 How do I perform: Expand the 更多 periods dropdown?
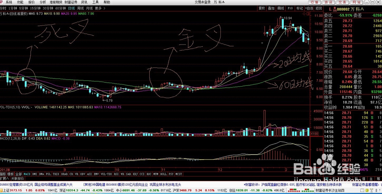click(100, 8)
